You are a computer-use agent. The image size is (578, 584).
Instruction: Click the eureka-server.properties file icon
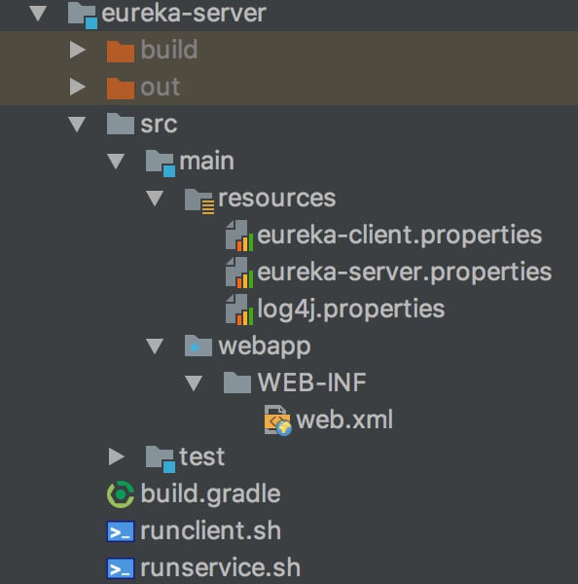tap(239, 273)
